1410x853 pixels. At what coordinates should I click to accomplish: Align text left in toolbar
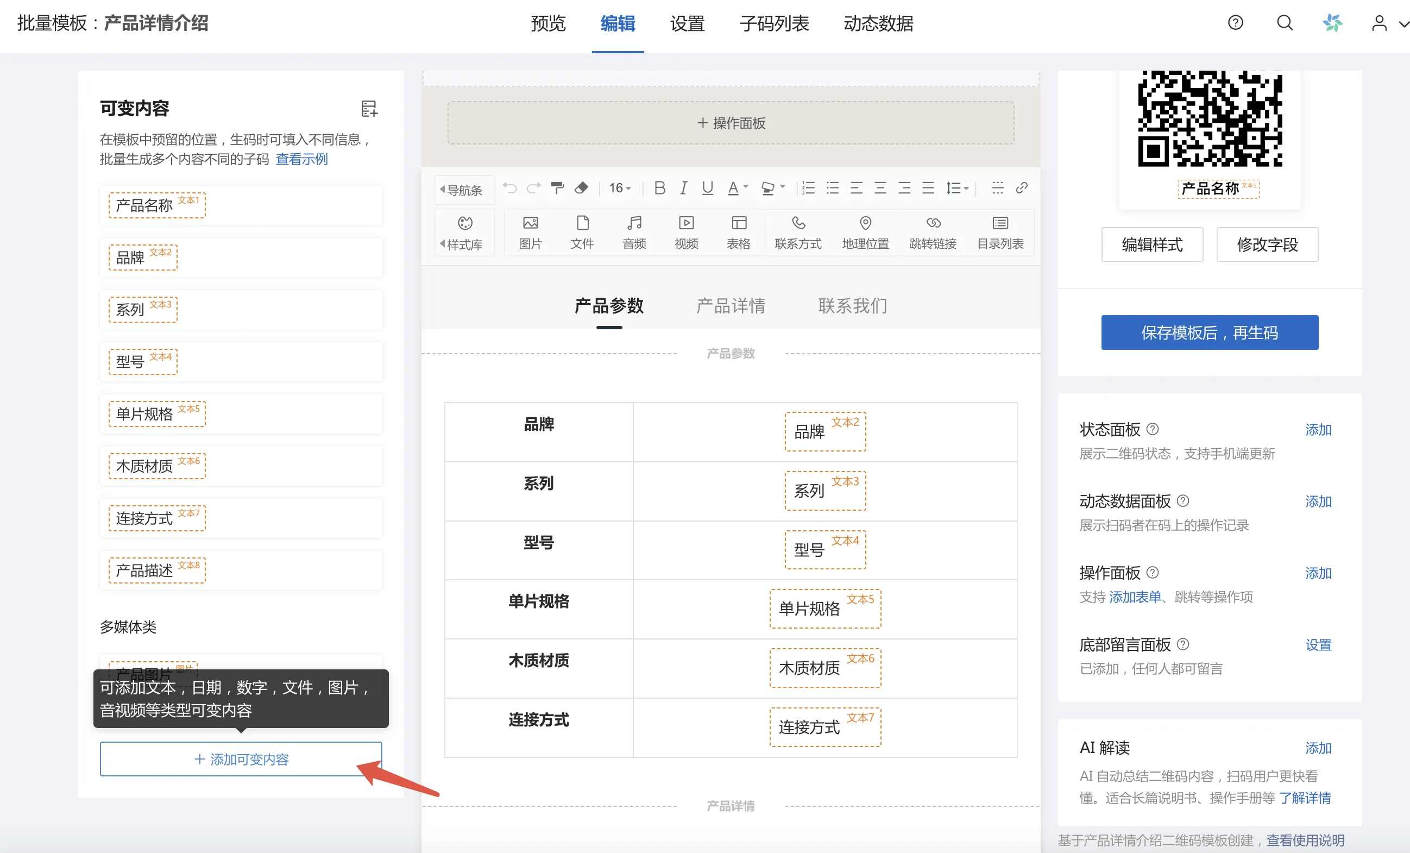tap(856, 188)
